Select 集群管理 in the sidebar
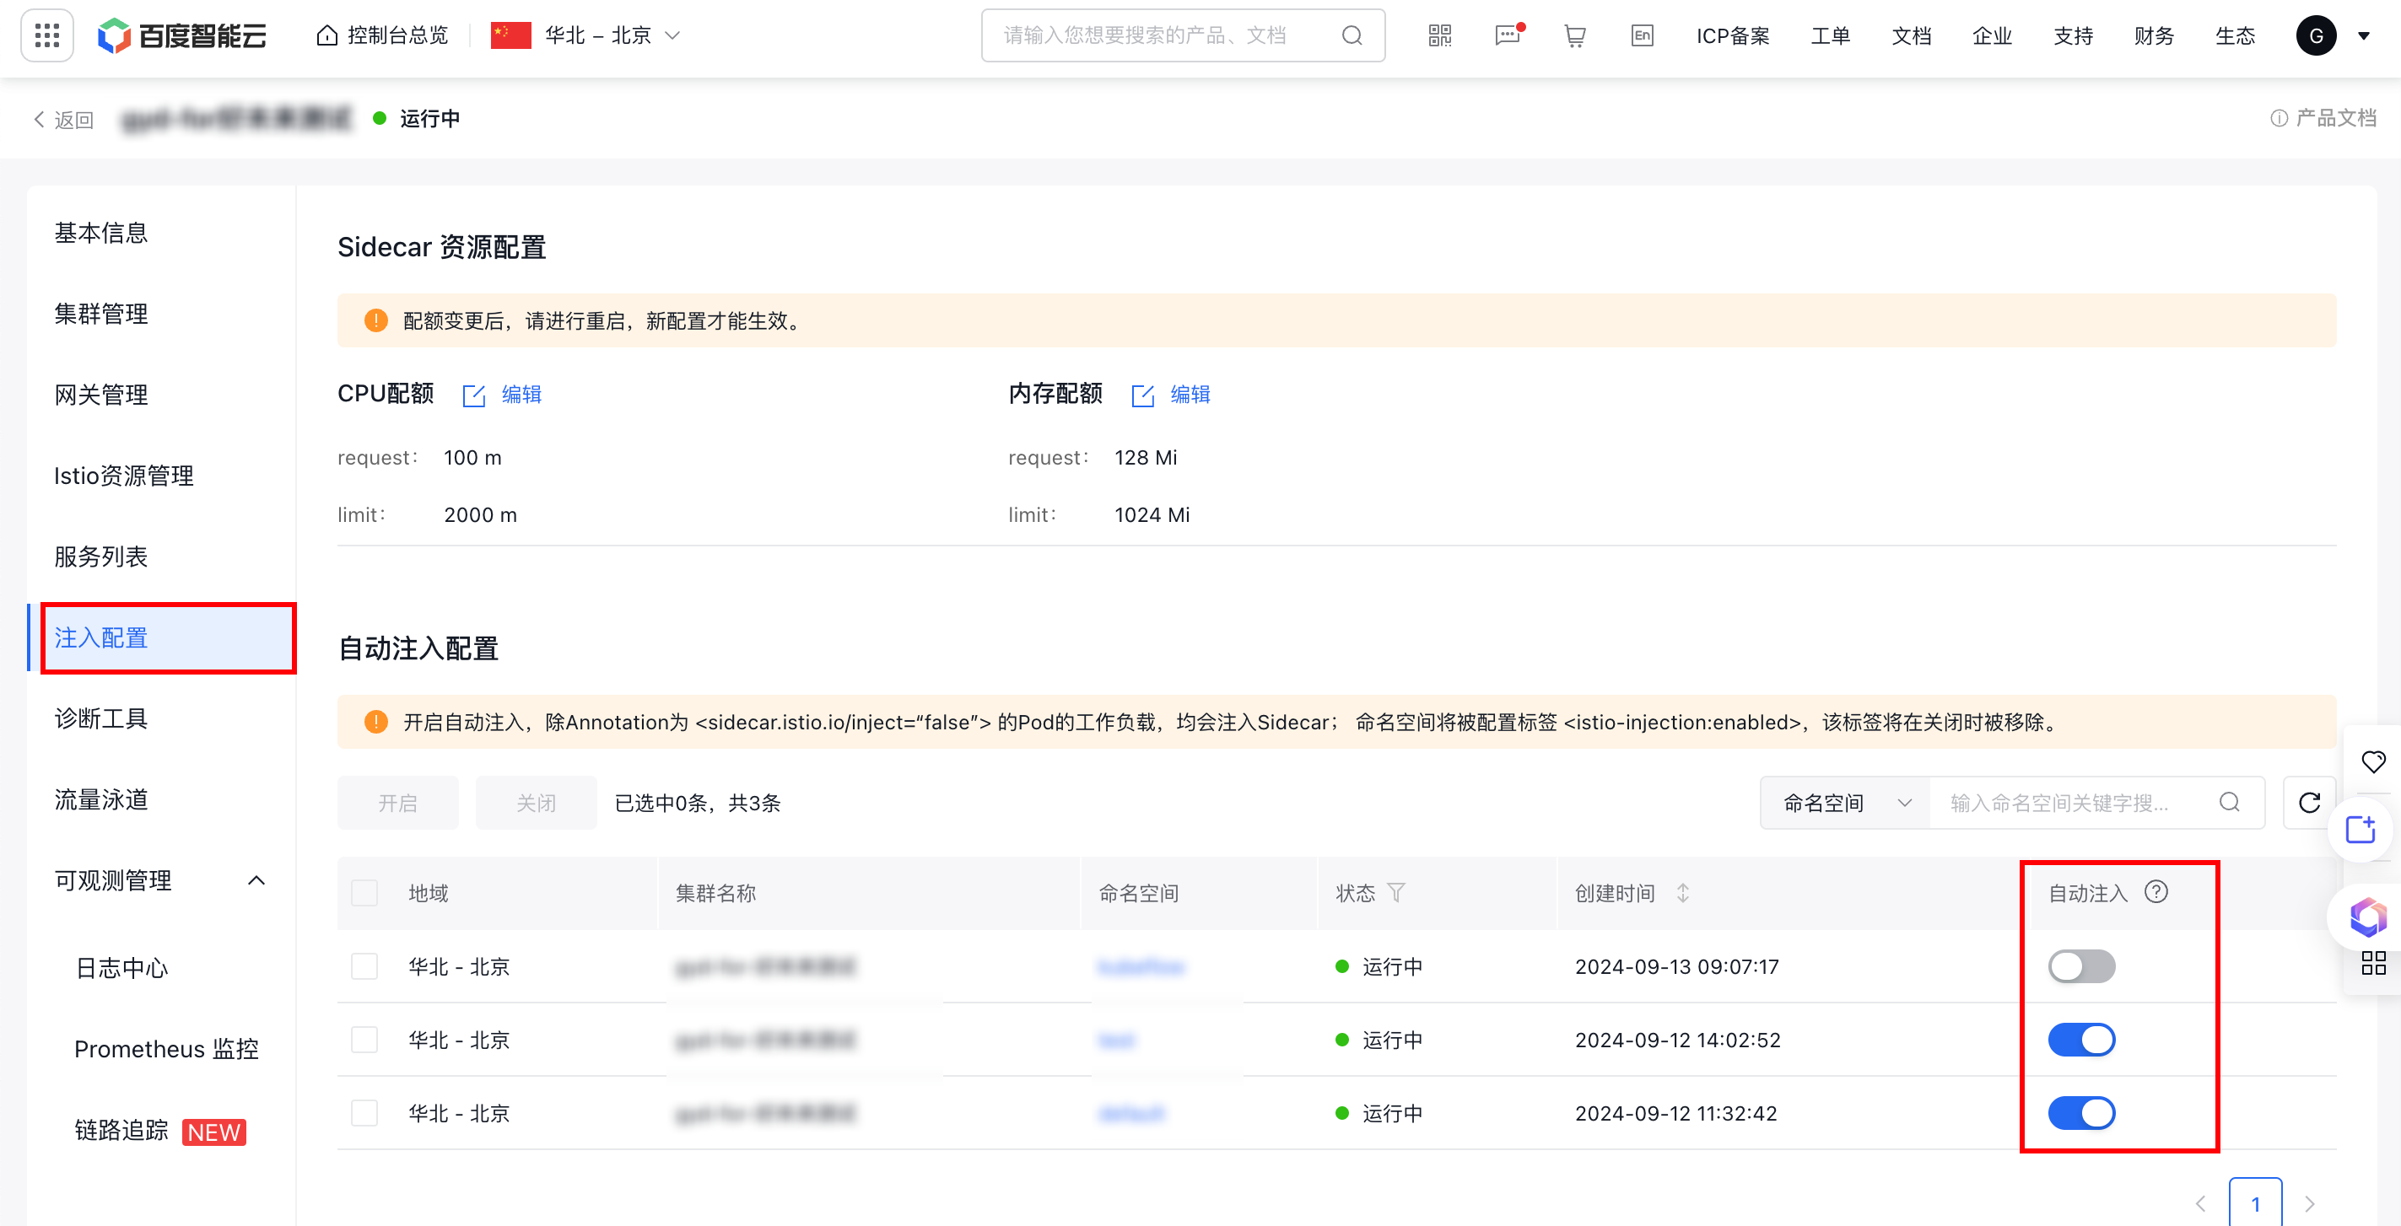 tap(100, 314)
